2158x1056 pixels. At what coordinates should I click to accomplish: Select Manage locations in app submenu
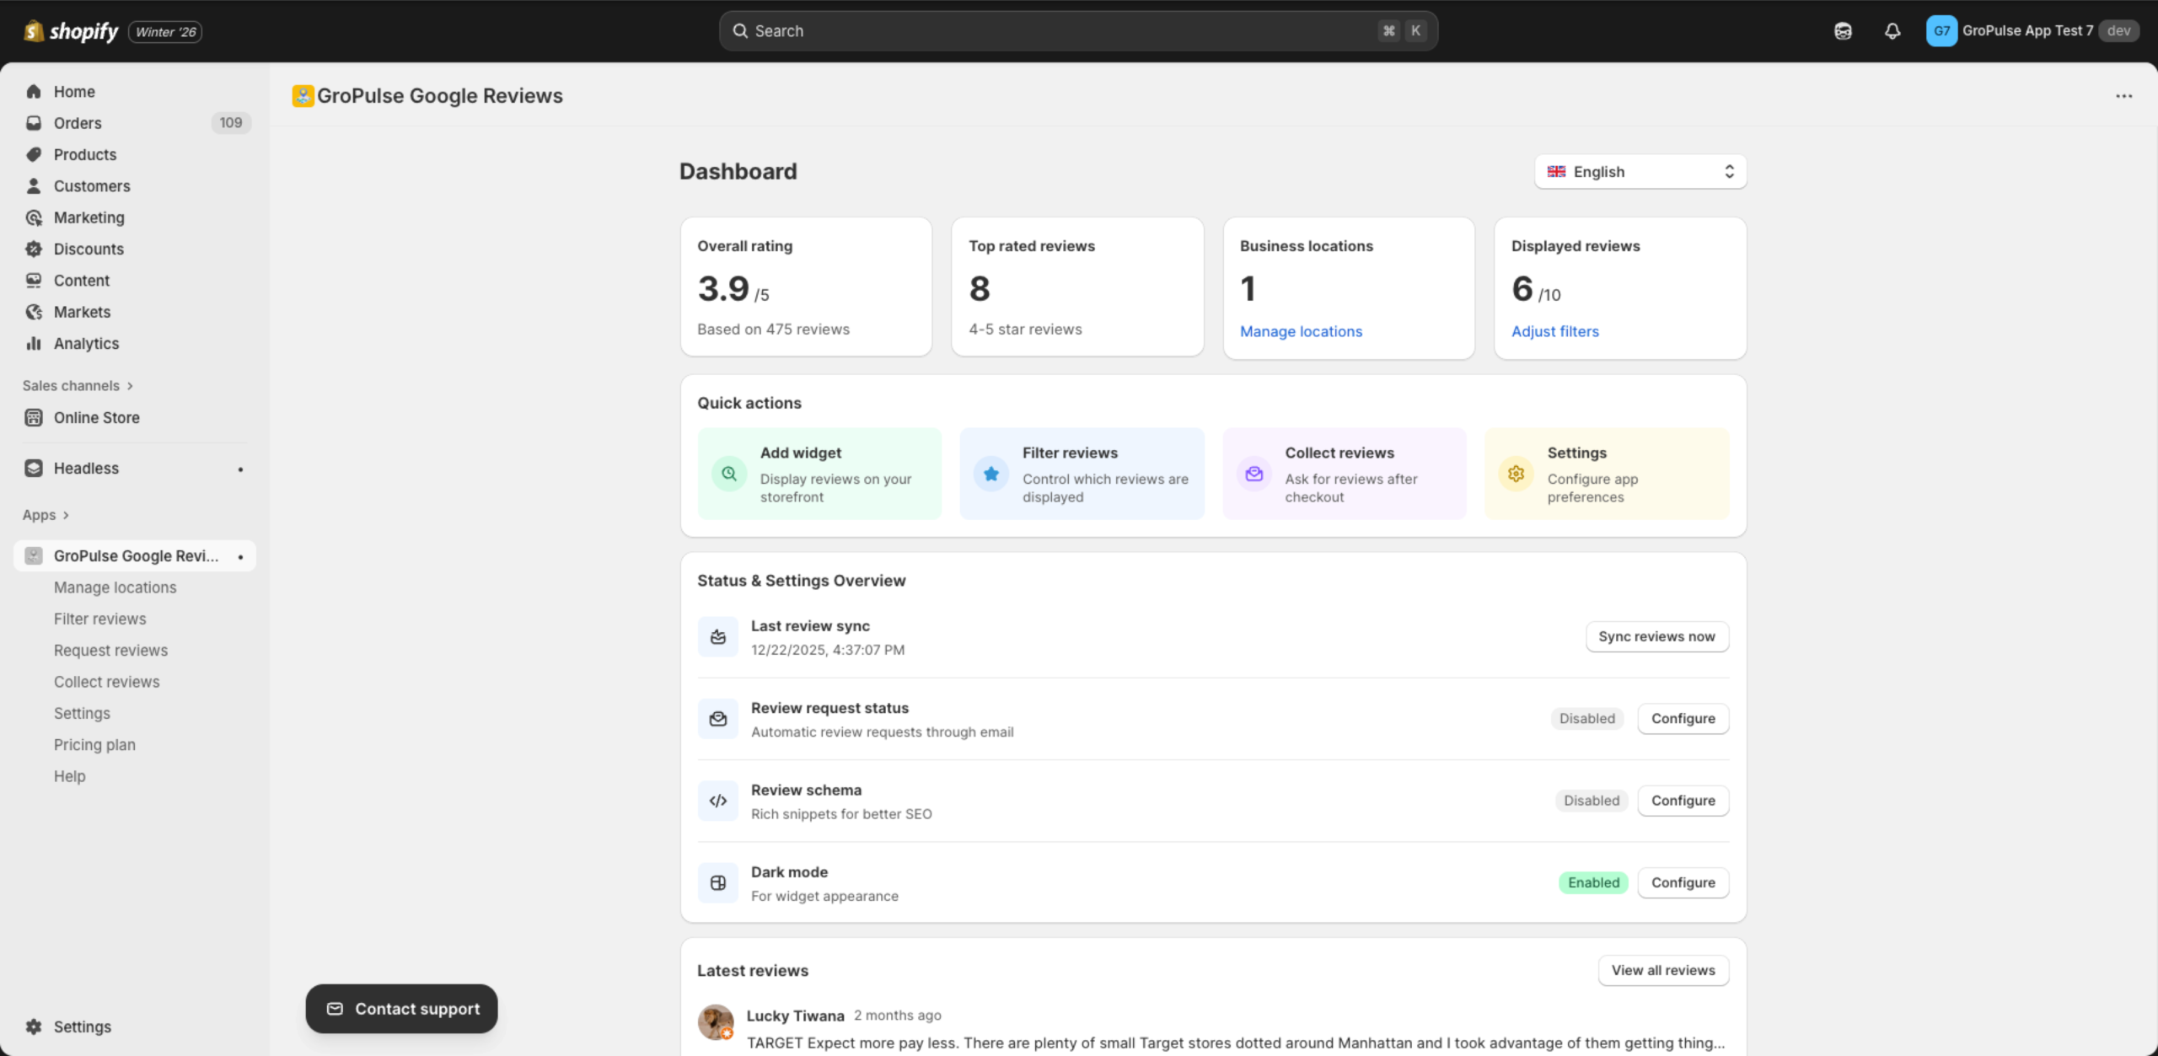(115, 587)
